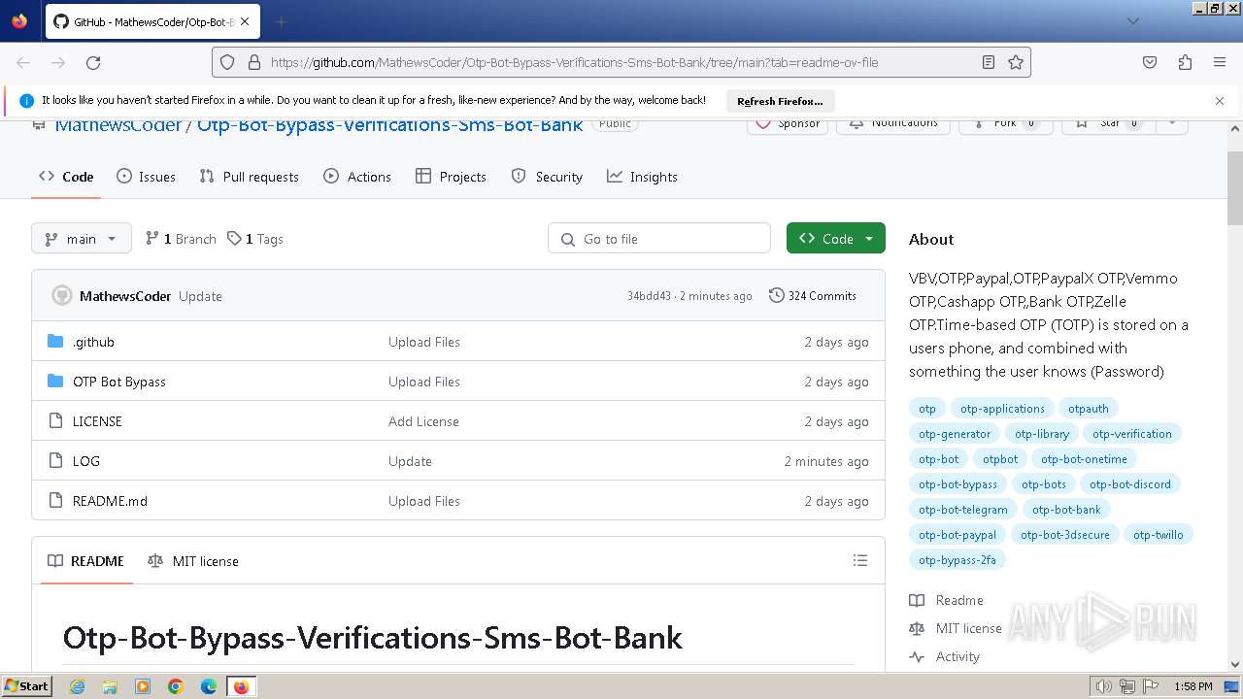Screen dimensions: 1243x699
Task: Bookmark this page with the star icon
Action: [1016, 62]
